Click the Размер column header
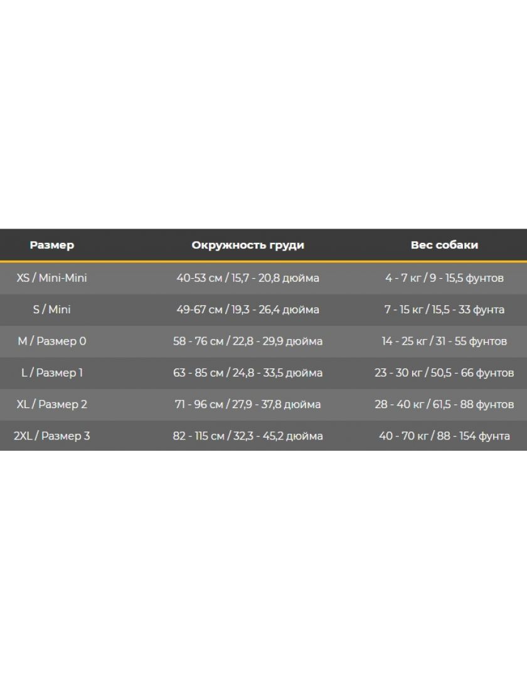The image size is (527, 678). (52, 245)
